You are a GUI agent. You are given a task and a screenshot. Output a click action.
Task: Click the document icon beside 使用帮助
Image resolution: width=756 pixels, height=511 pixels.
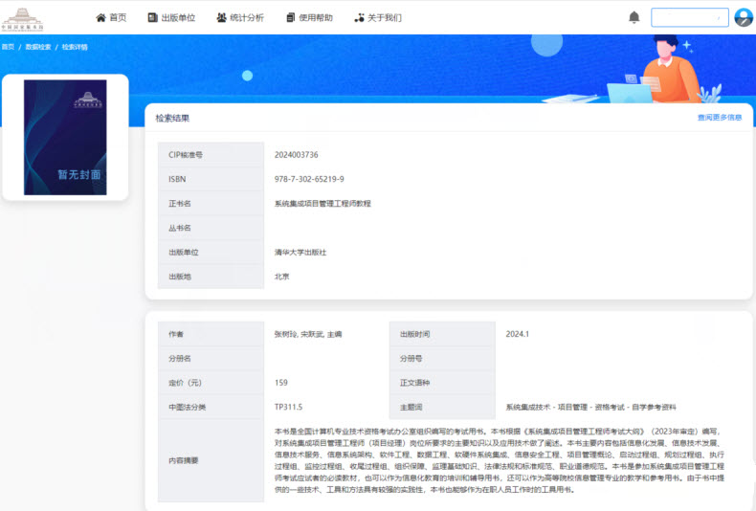click(290, 18)
